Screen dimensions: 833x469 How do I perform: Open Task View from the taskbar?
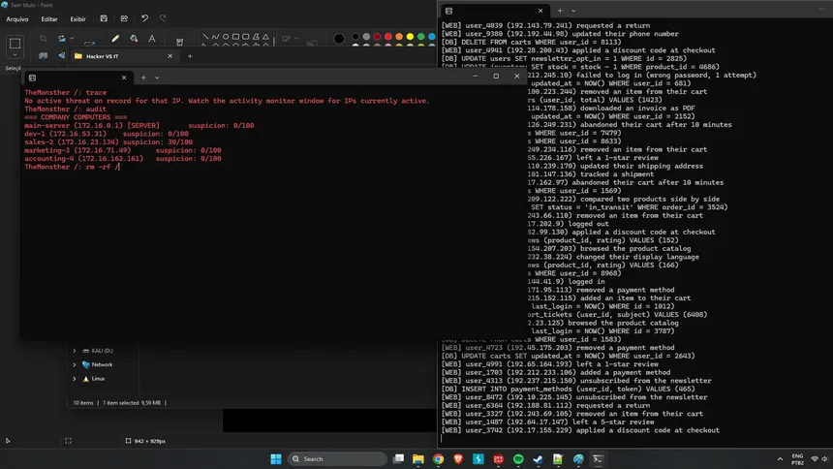pos(398,459)
